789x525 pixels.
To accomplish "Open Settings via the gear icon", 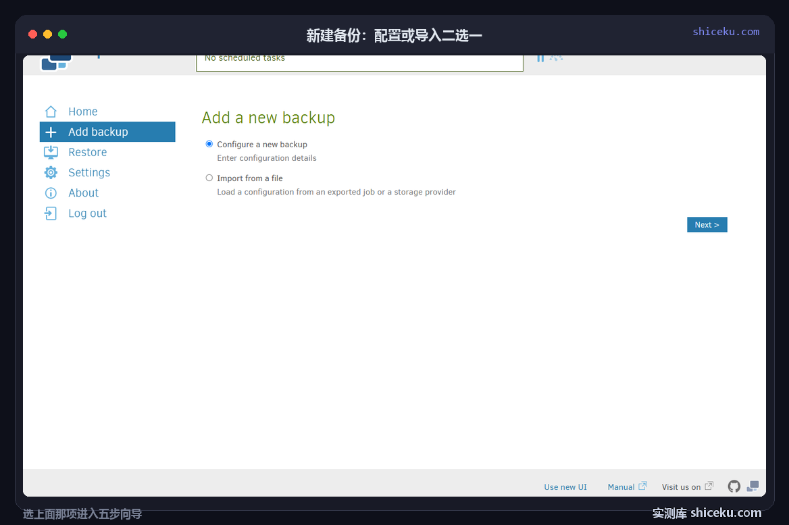I will click(x=51, y=173).
